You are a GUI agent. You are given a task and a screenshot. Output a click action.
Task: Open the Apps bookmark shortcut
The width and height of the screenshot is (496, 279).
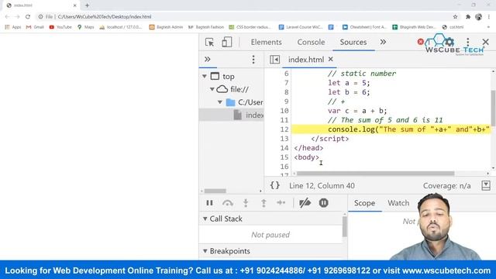13,27
